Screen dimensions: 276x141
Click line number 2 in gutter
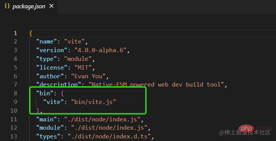coord(15,42)
